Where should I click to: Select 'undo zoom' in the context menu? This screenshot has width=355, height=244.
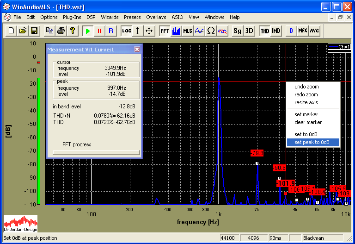pyautogui.click(x=306, y=87)
